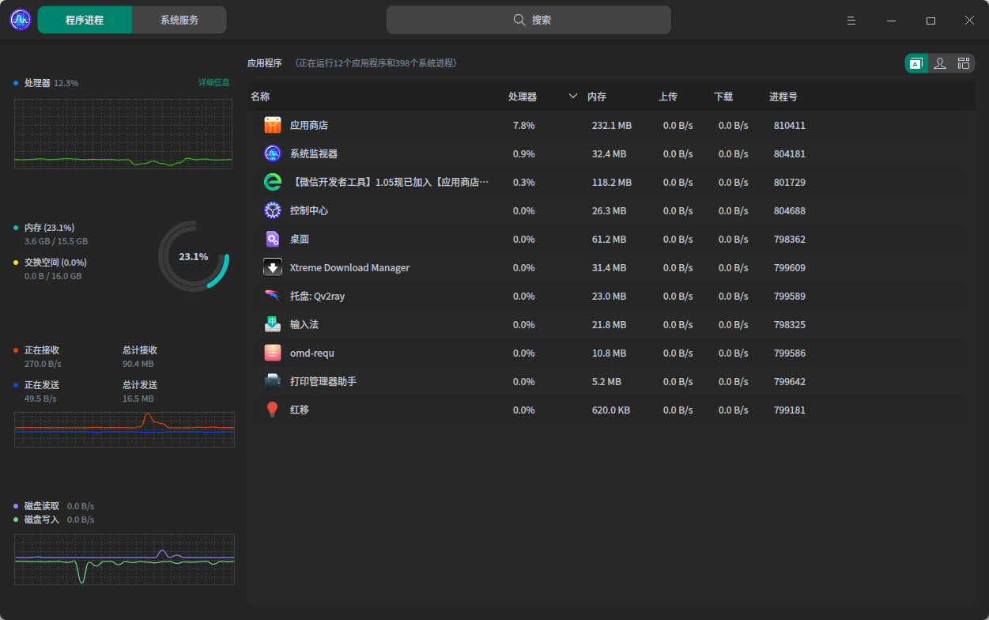Click the Qv2ray tray icon

click(x=273, y=296)
